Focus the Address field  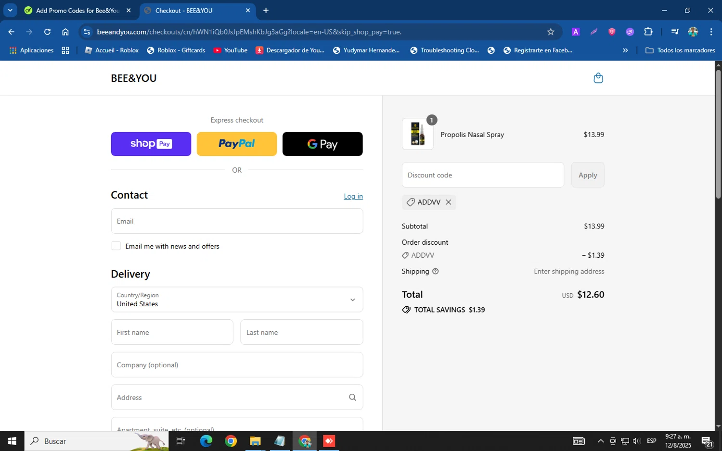(237, 397)
